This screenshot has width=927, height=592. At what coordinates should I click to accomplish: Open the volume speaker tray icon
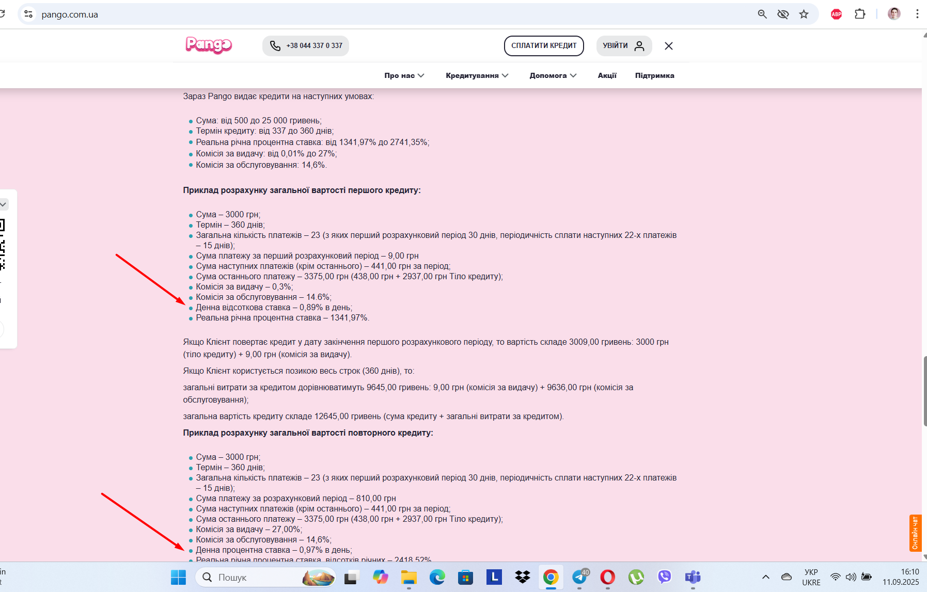point(851,577)
